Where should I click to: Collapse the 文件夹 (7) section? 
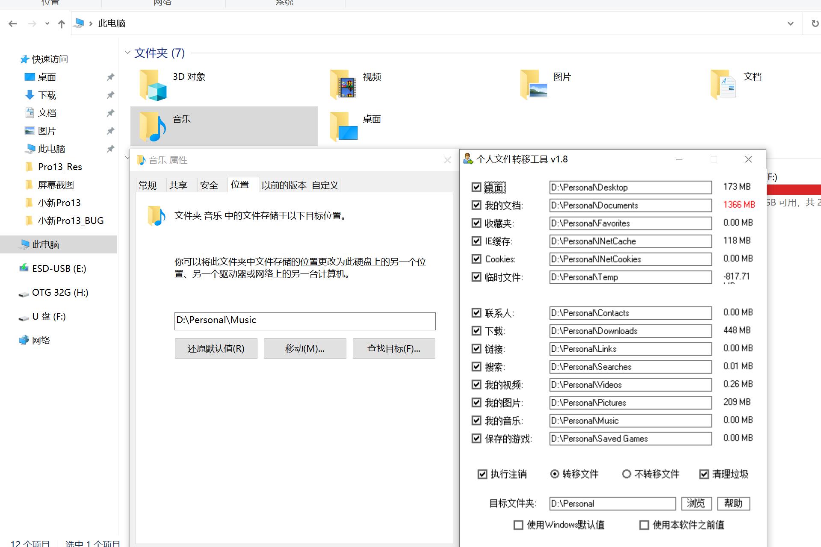pyautogui.click(x=127, y=52)
